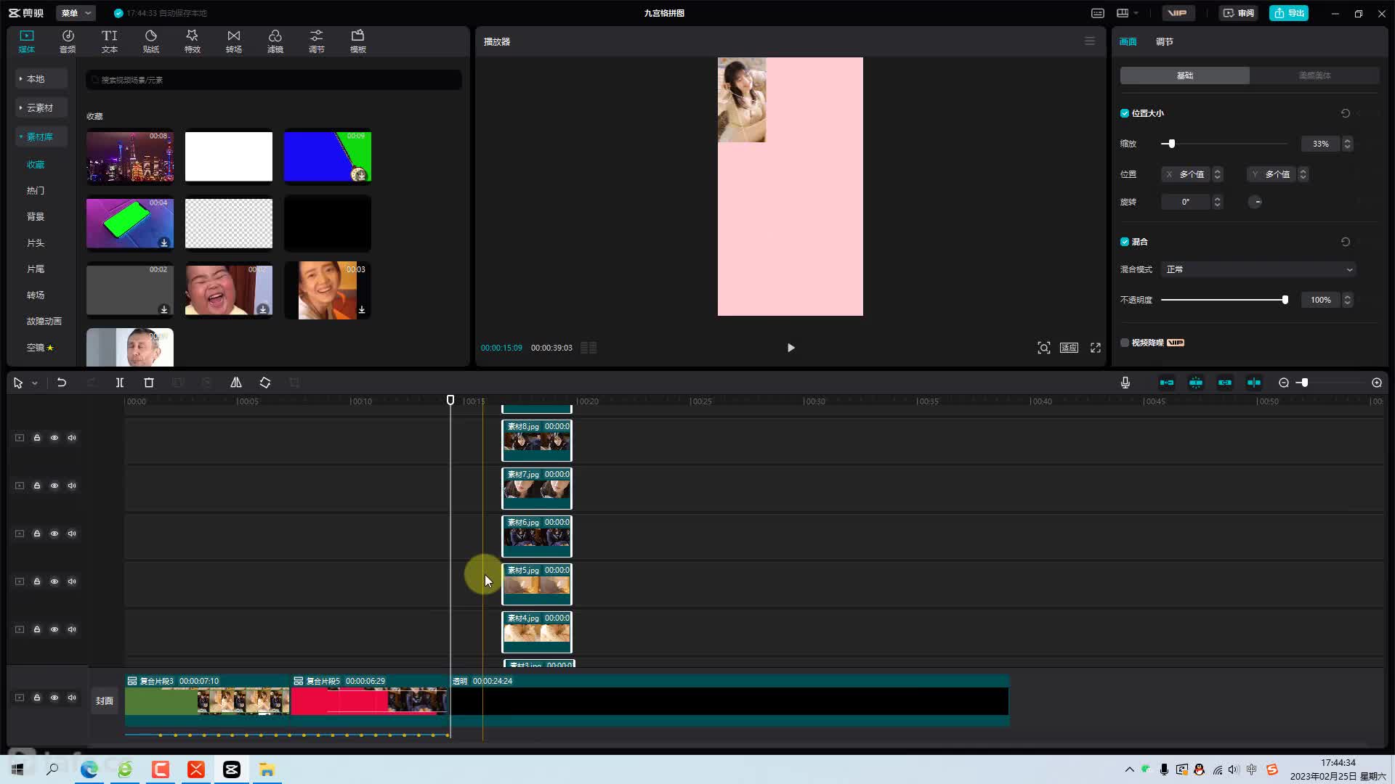Open the 菜单 dropdown menu

tap(76, 13)
